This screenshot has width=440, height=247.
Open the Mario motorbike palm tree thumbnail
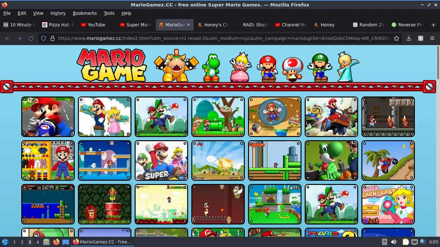[388, 160]
